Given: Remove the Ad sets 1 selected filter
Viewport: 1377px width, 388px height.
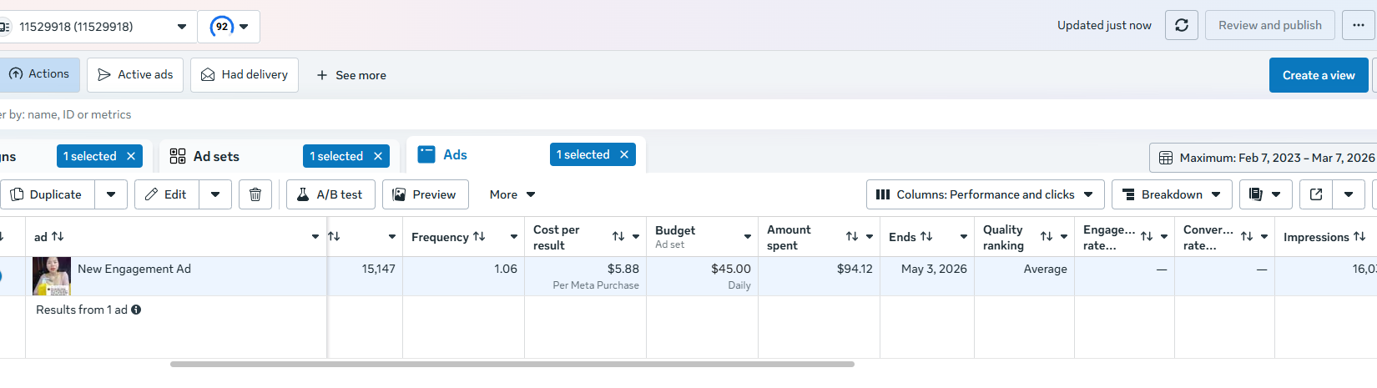Looking at the screenshot, I should coord(378,156).
